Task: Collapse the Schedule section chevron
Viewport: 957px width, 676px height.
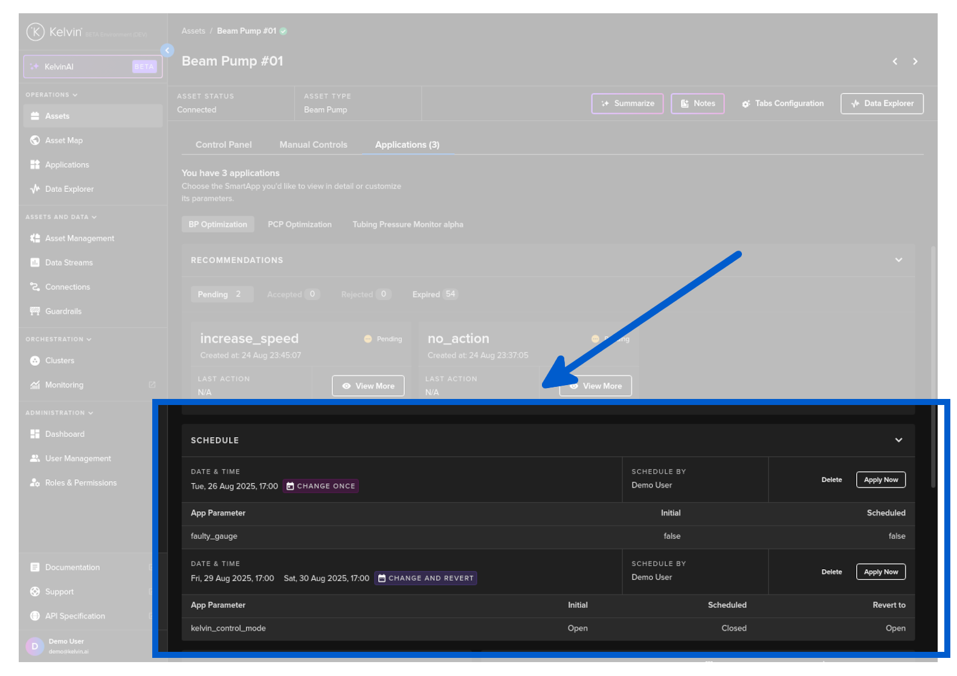Action: pyautogui.click(x=899, y=441)
